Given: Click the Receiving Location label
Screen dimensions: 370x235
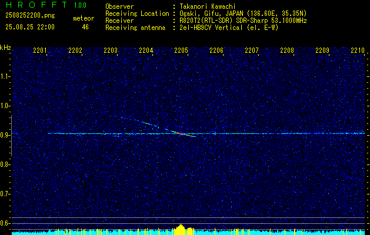Looking at the screenshot, I should point(137,14).
